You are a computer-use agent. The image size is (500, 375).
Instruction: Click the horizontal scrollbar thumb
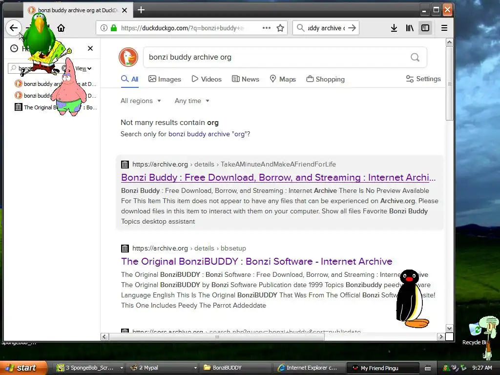point(217,336)
